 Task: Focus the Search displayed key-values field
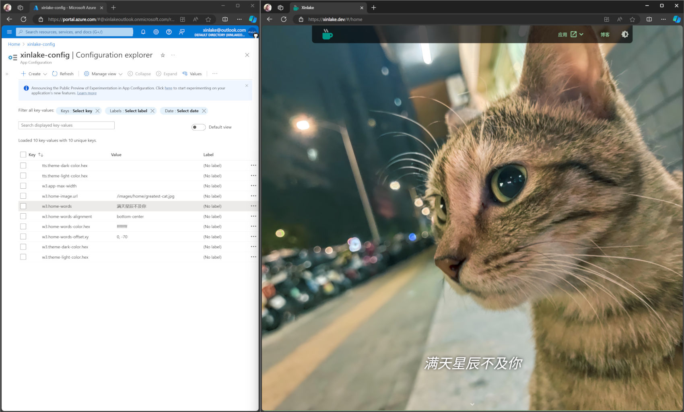[66, 125]
